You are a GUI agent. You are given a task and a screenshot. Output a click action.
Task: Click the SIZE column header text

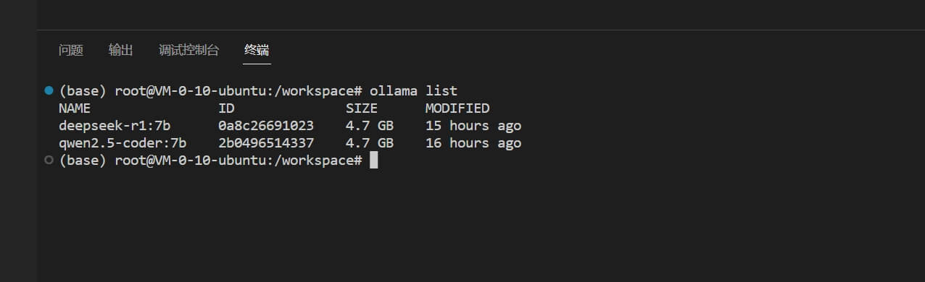tap(362, 108)
